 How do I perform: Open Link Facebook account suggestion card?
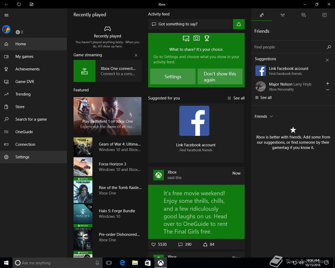[x=196, y=133]
